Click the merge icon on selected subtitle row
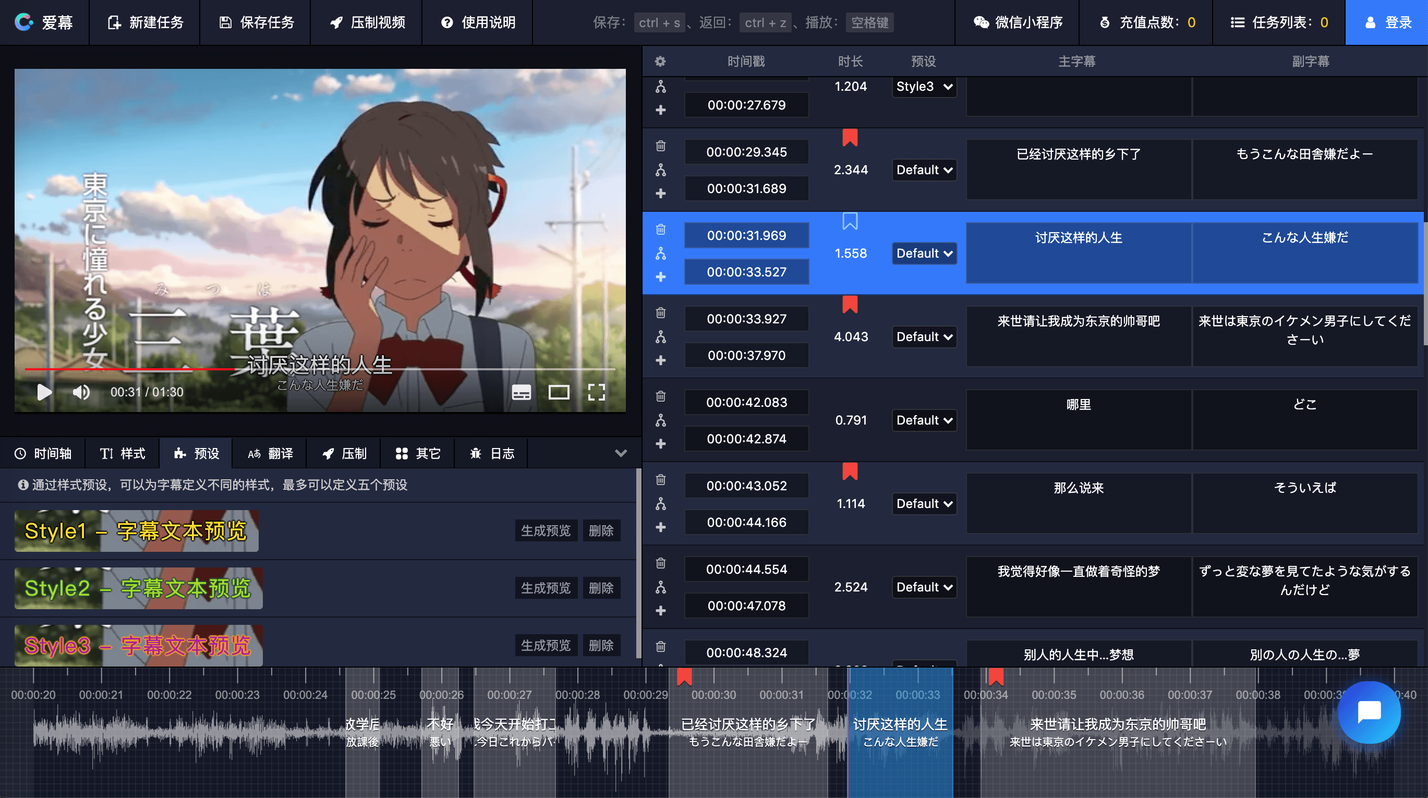 (x=661, y=253)
